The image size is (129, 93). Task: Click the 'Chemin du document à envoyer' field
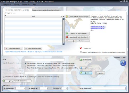click(48, 73)
